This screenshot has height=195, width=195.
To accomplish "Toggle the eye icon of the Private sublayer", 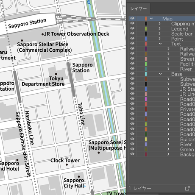I will click(x=132, y=109).
